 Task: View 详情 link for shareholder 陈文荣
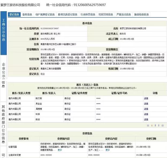pos(146,98)
